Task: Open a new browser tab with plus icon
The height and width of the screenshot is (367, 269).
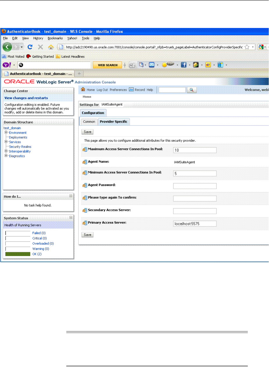Action: [x=79, y=73]
